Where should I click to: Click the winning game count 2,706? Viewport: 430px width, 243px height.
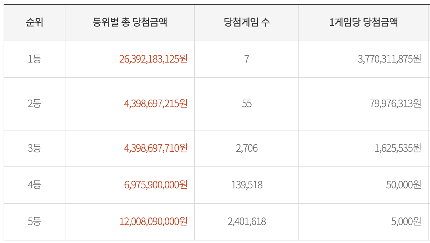click(x=247, y=148)
